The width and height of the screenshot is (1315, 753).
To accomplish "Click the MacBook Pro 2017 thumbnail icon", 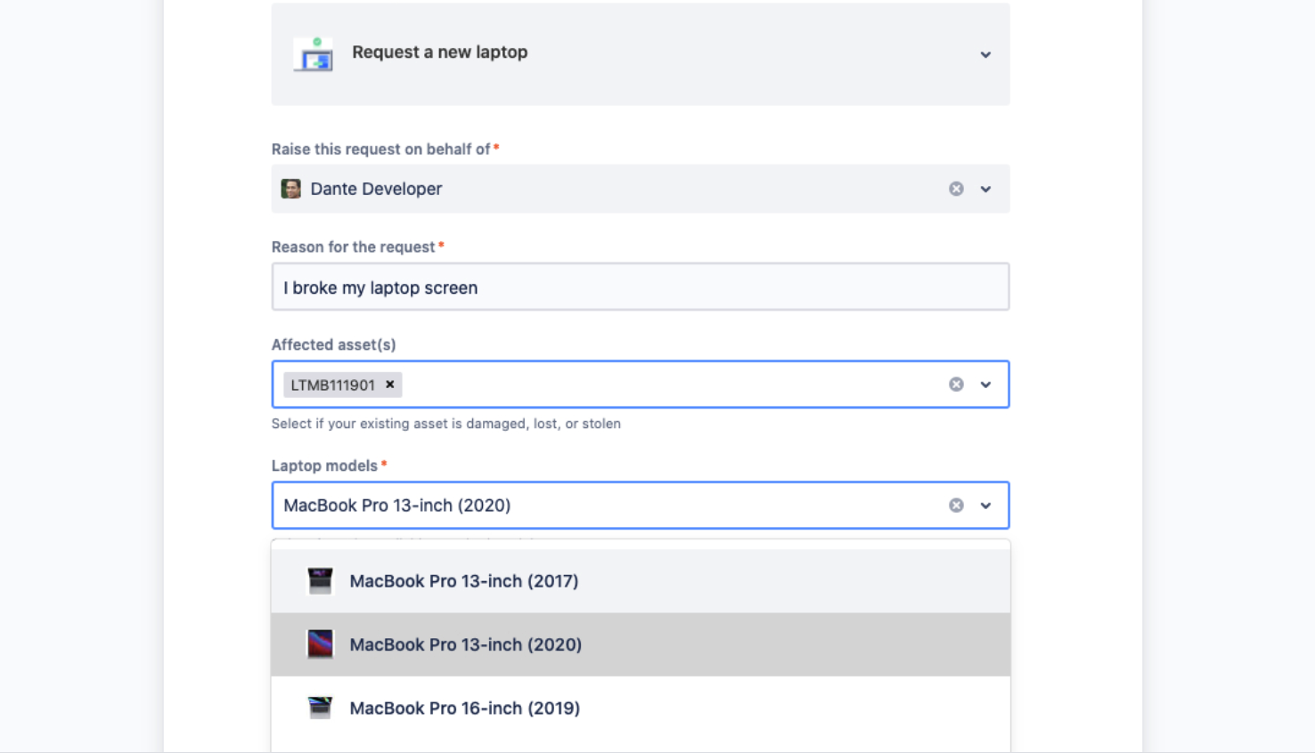I will click(x=321, y=580).
